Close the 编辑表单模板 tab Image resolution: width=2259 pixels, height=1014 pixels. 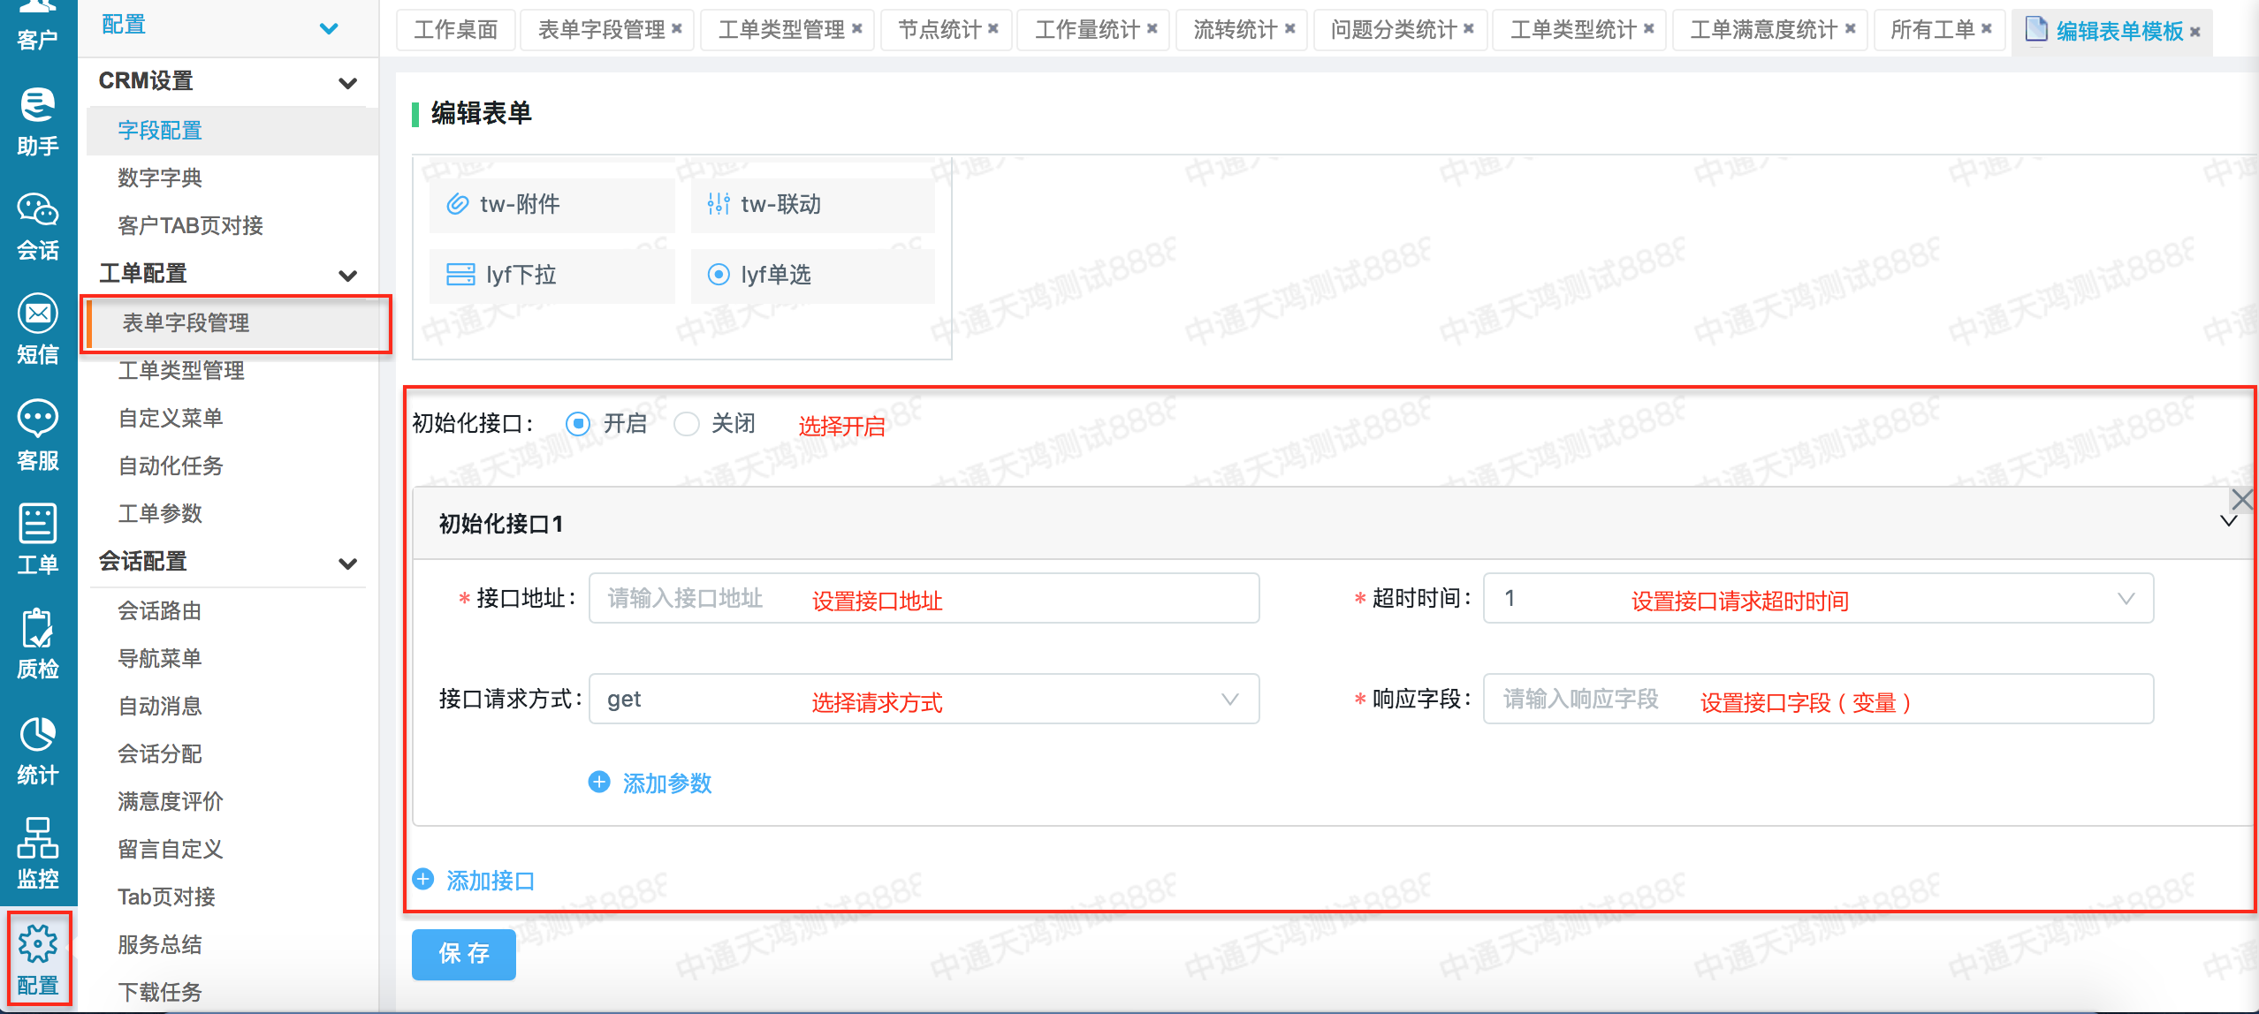click(x=2195, y=32)
